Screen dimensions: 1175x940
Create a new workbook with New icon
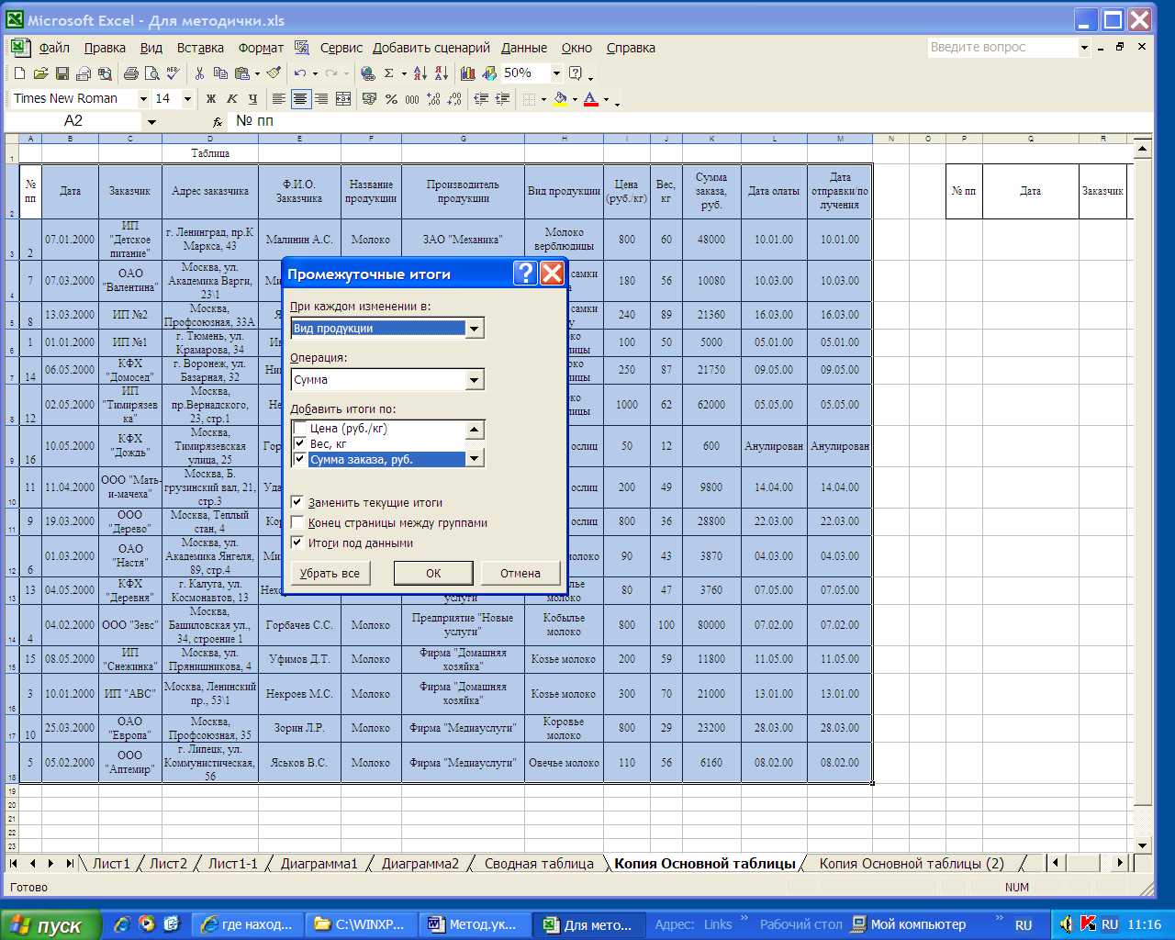(19, 73)
